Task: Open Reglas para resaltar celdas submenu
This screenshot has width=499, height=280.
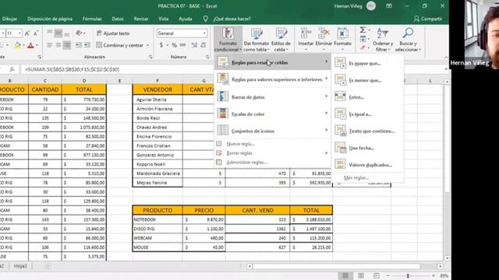Action: click(x=273, y=62)
